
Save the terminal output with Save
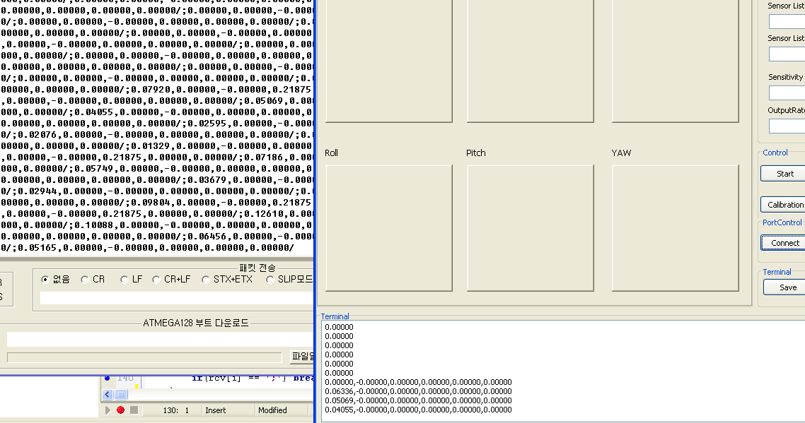785,287
